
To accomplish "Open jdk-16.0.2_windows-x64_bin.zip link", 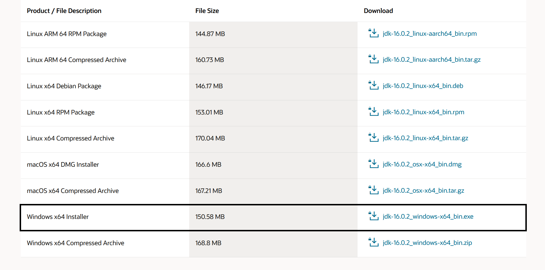I will [x=427, y=243].
